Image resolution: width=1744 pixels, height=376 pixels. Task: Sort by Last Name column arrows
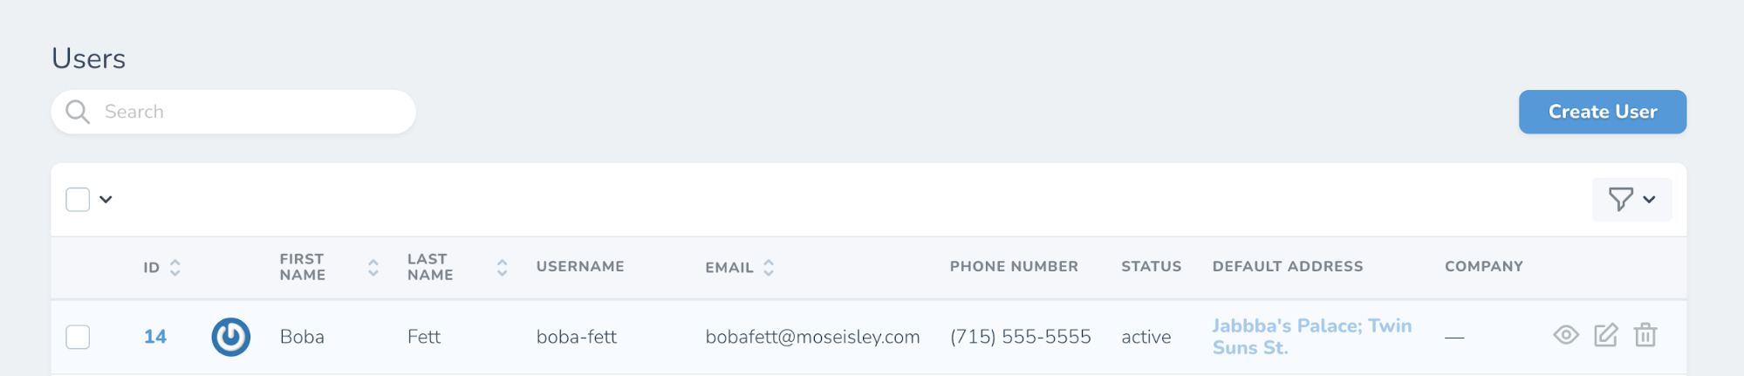coord(503,268)
